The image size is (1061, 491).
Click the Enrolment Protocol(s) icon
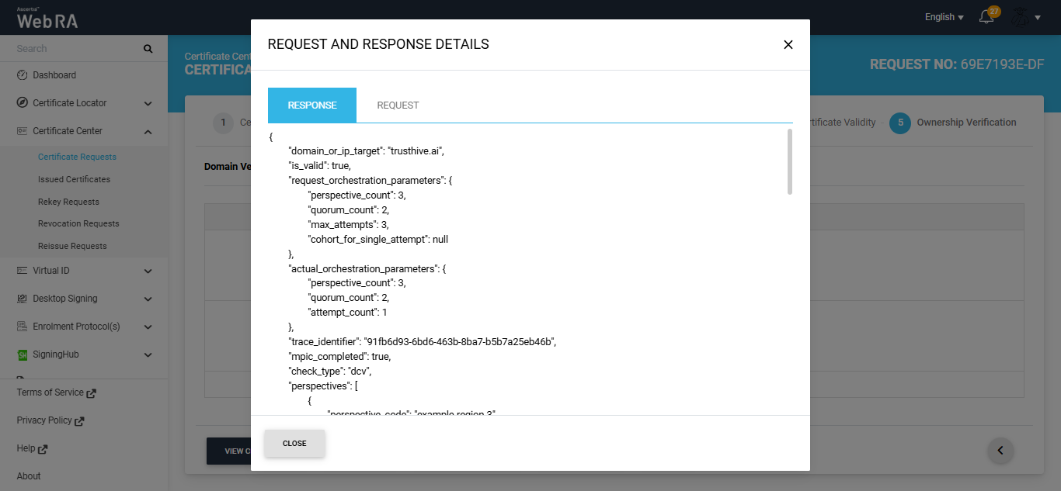click(22, 327)
